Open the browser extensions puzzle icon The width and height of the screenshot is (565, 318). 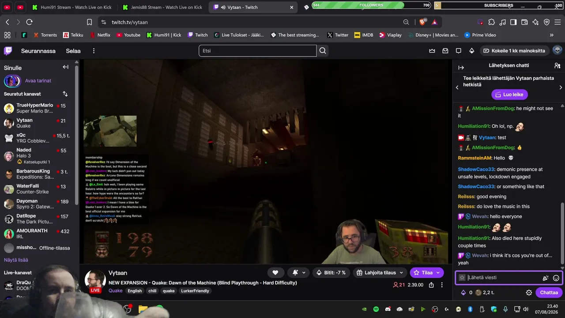tap(491, 22)
